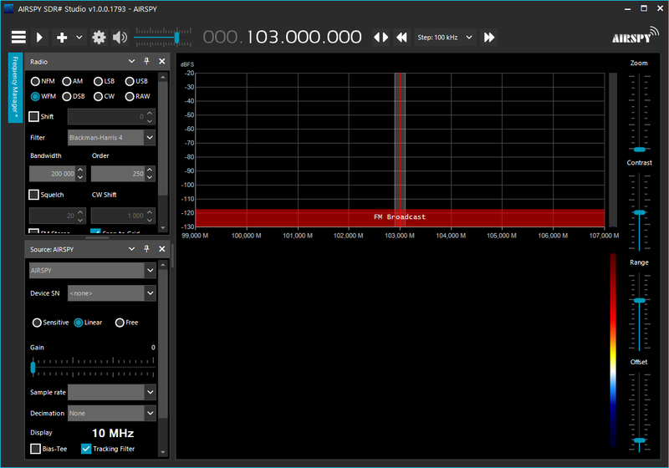Enable the Bias-Tee checkbox
The height and width of the screenshot is (468, 669).
[x=35, y=449]
